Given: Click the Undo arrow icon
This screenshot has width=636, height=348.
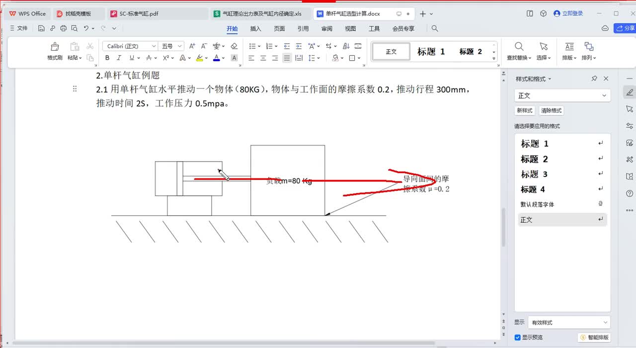Looking at the screenshot, I should 86,28.
